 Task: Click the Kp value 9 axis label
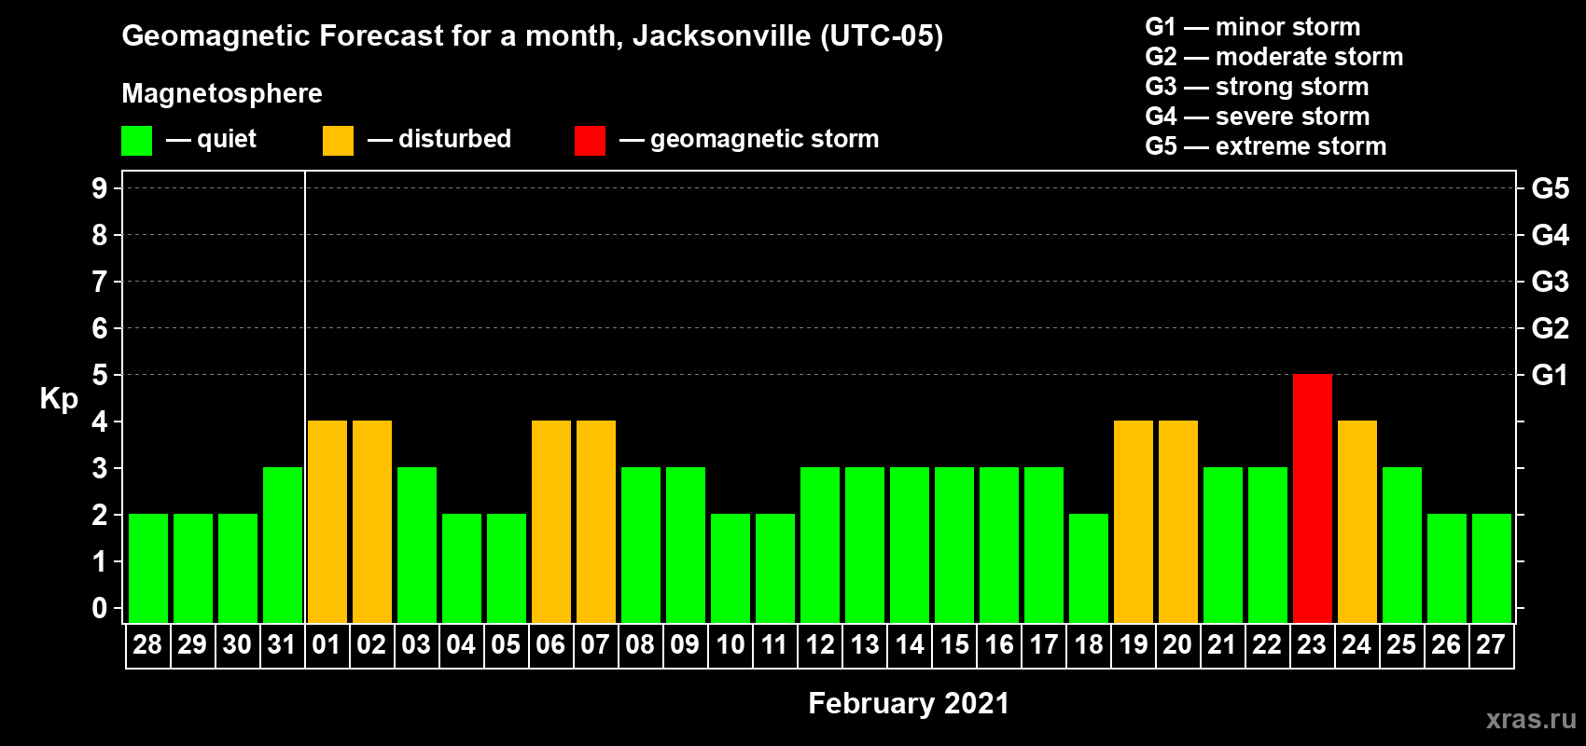pos(100,188)
